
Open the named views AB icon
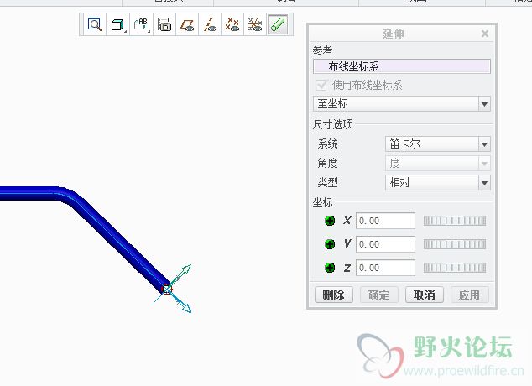tap(141, 24)
